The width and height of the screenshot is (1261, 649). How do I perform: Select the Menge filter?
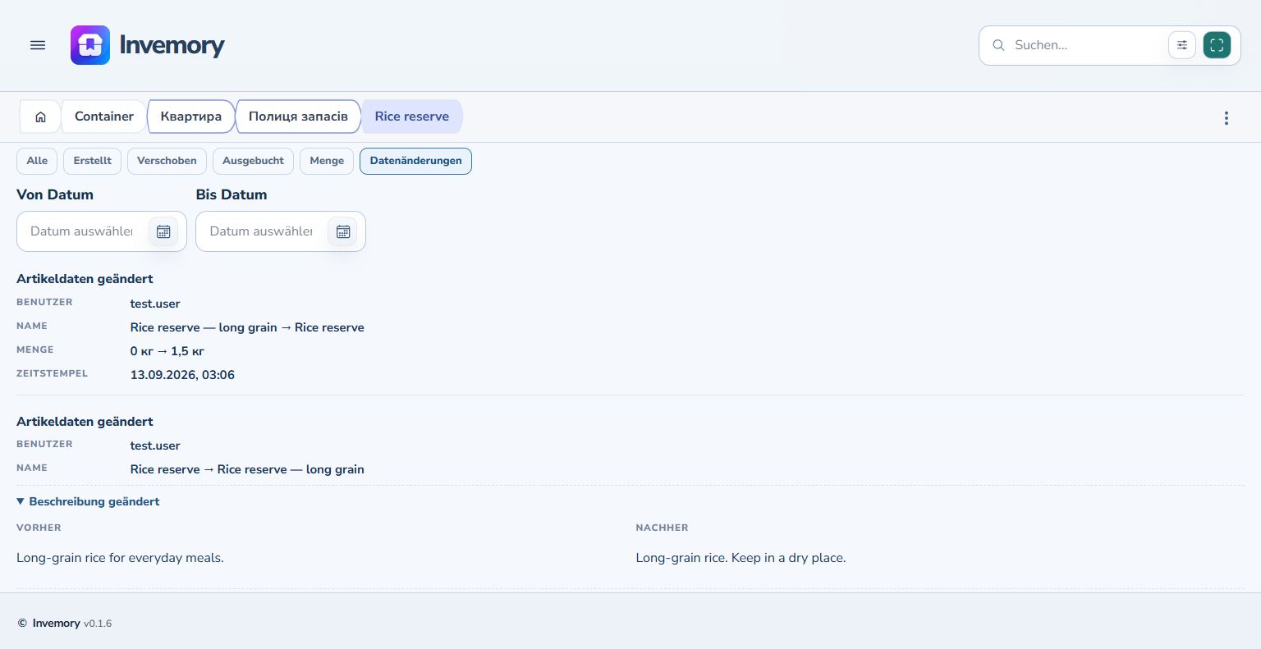[x=327, y=161]
